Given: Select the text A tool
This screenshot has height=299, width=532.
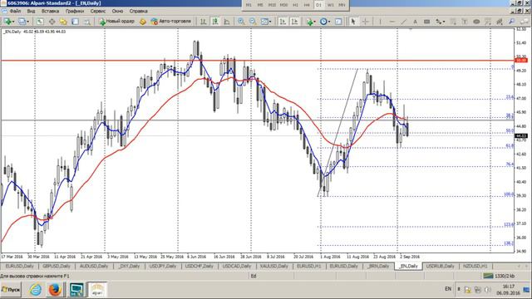Looking at the screenshot, I should coord(415,22).
